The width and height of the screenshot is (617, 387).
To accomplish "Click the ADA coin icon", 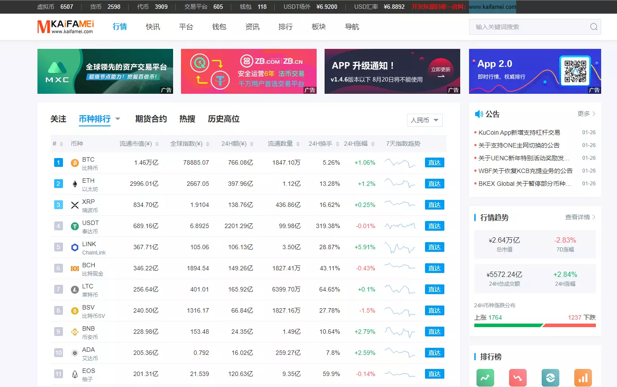I will [x=75, y=353].
